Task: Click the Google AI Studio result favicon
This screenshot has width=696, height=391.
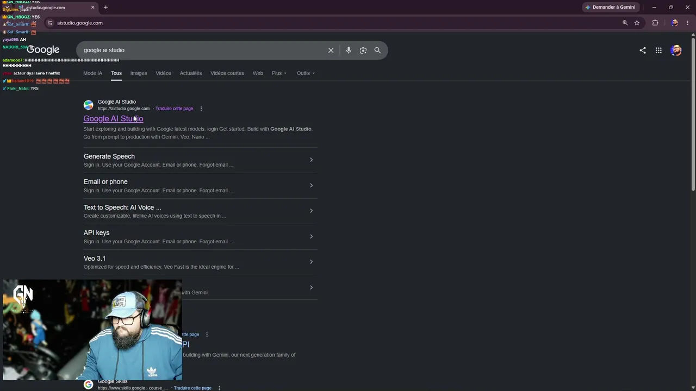Action: click(88, 105)
